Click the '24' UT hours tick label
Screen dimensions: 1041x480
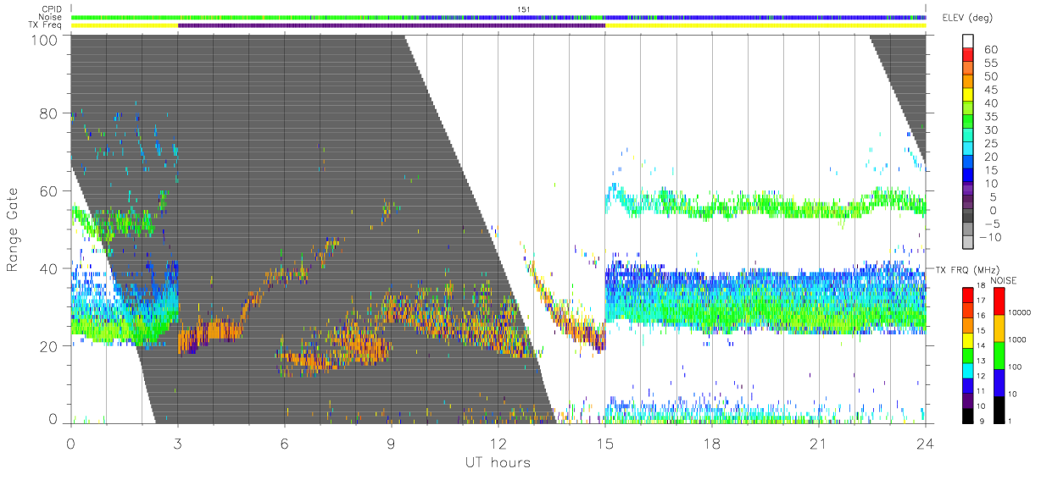926,444
